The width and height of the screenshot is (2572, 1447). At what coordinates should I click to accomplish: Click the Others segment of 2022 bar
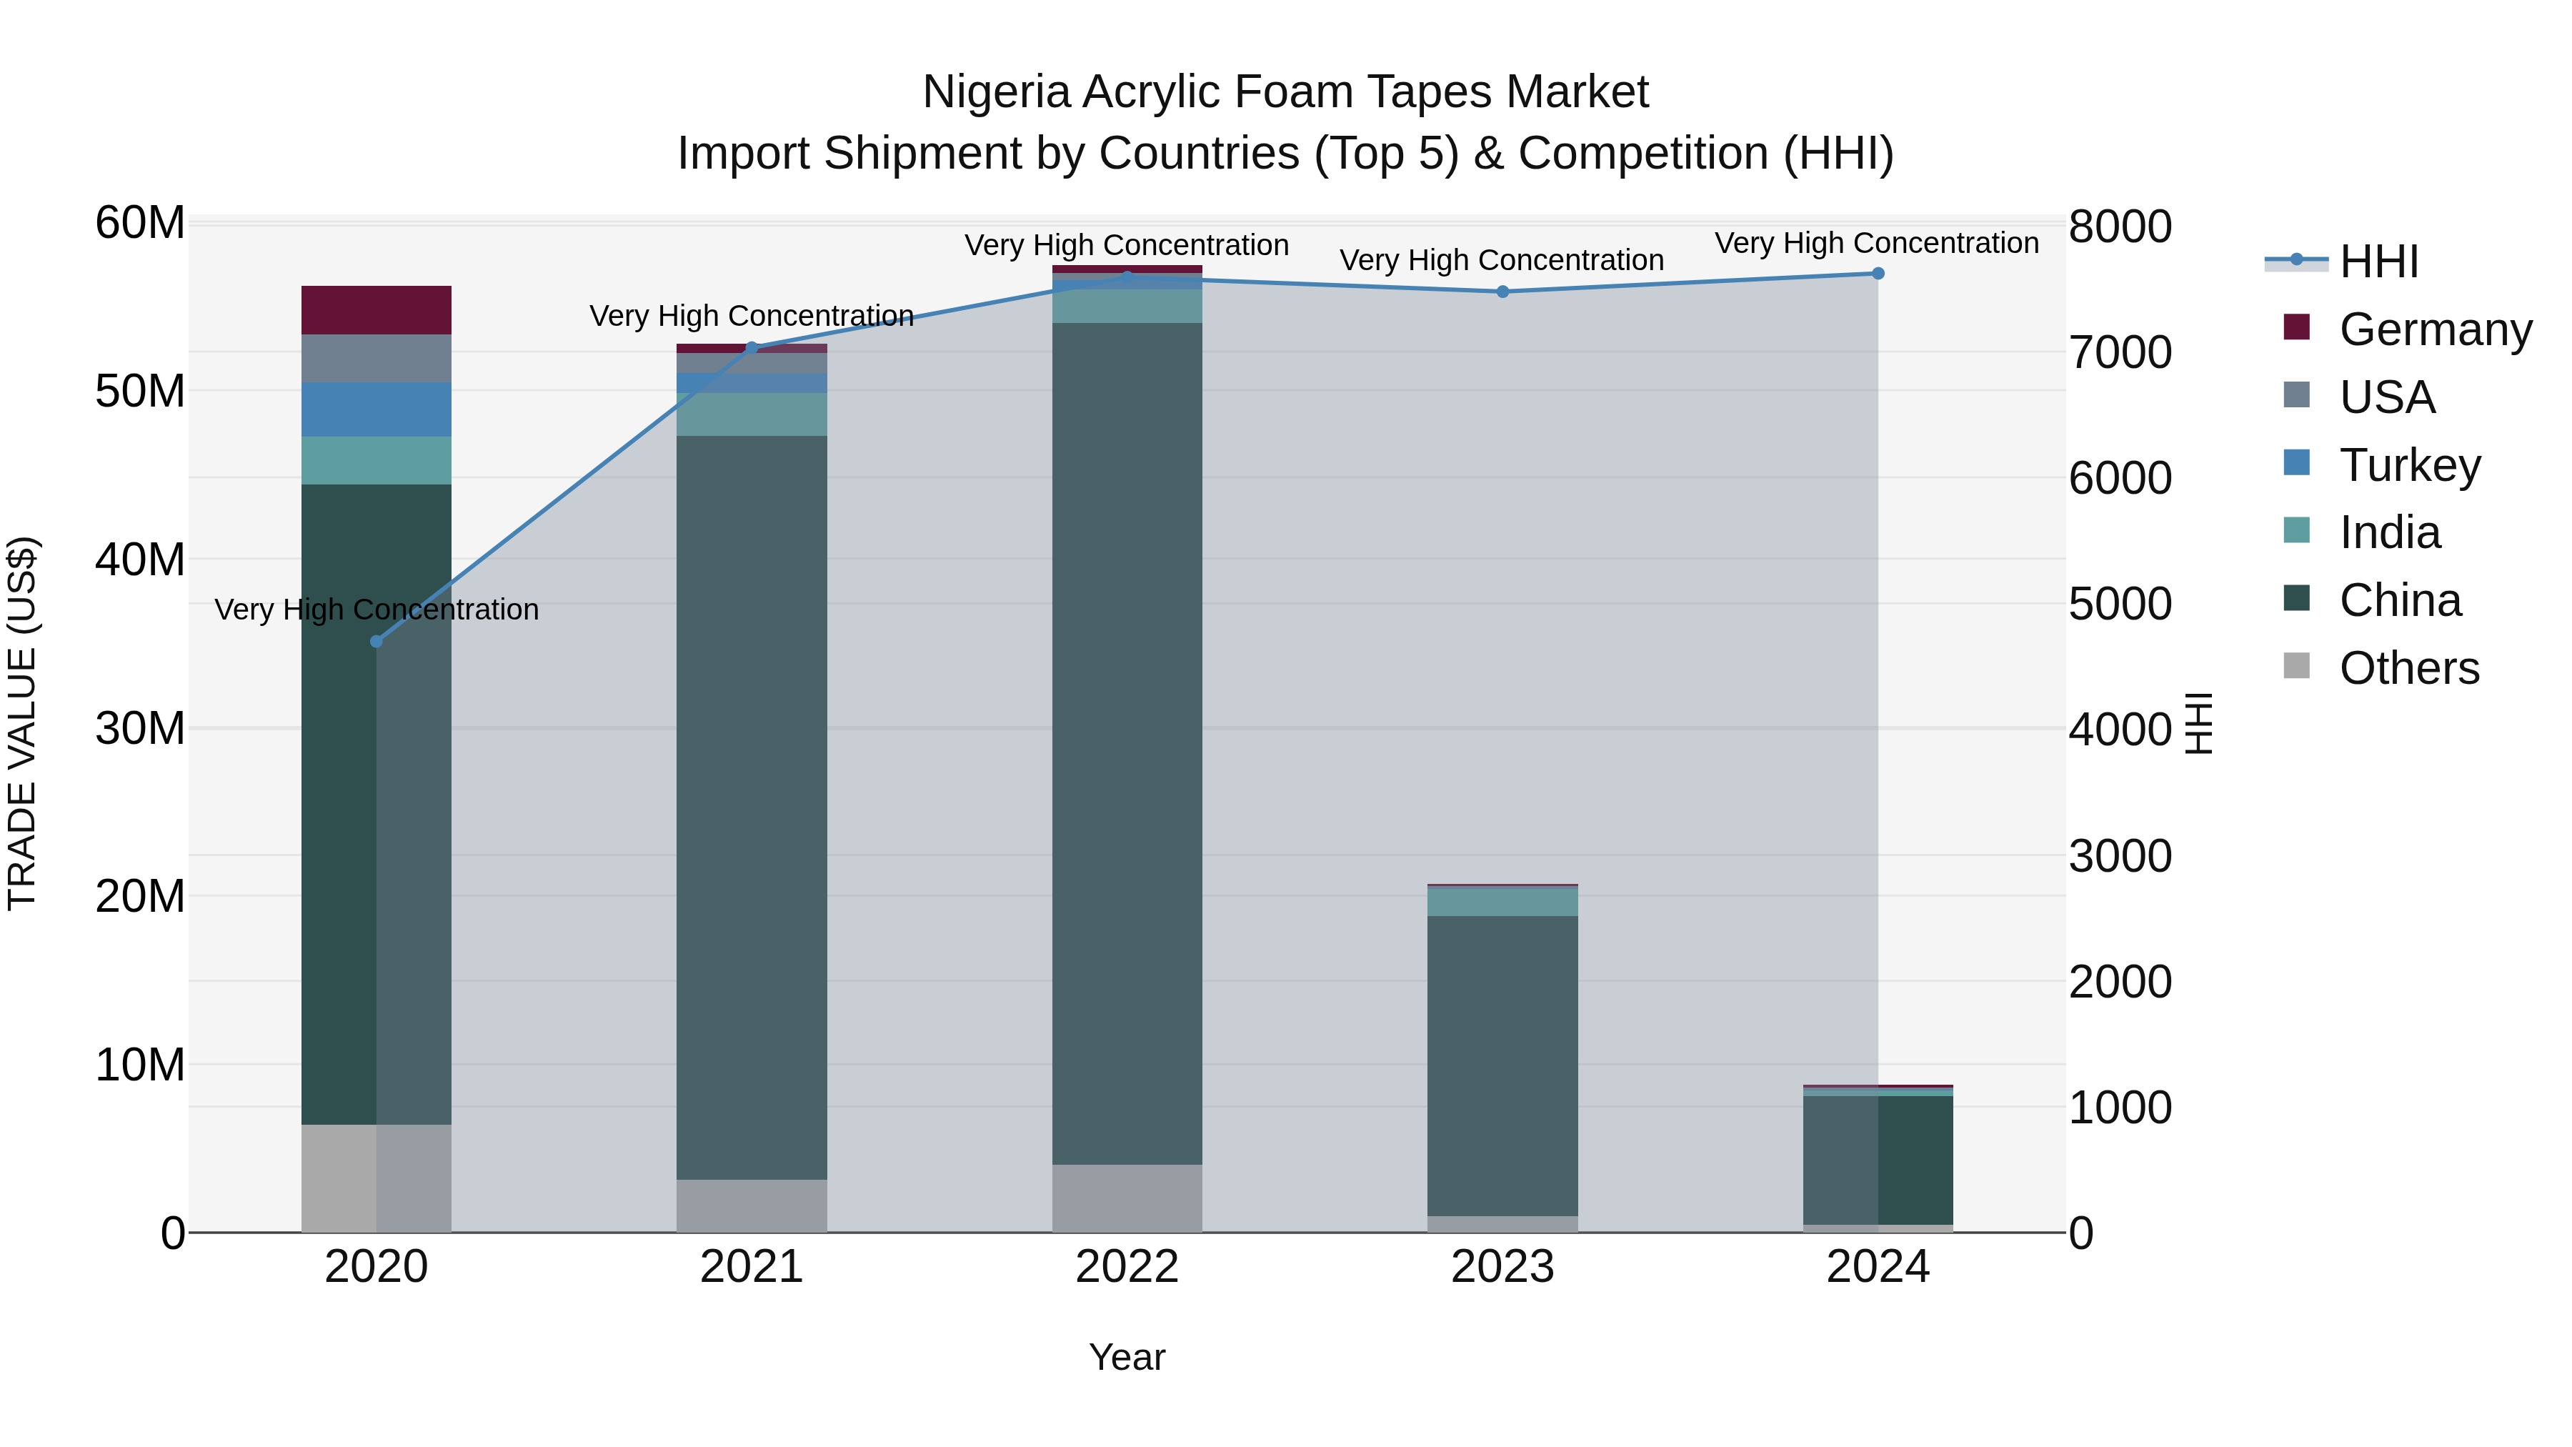1127,1198
